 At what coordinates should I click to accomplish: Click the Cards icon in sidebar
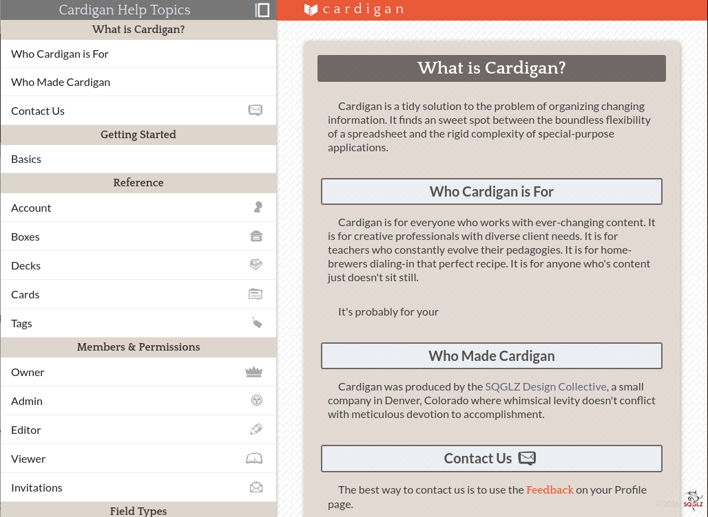pos(256,294)
